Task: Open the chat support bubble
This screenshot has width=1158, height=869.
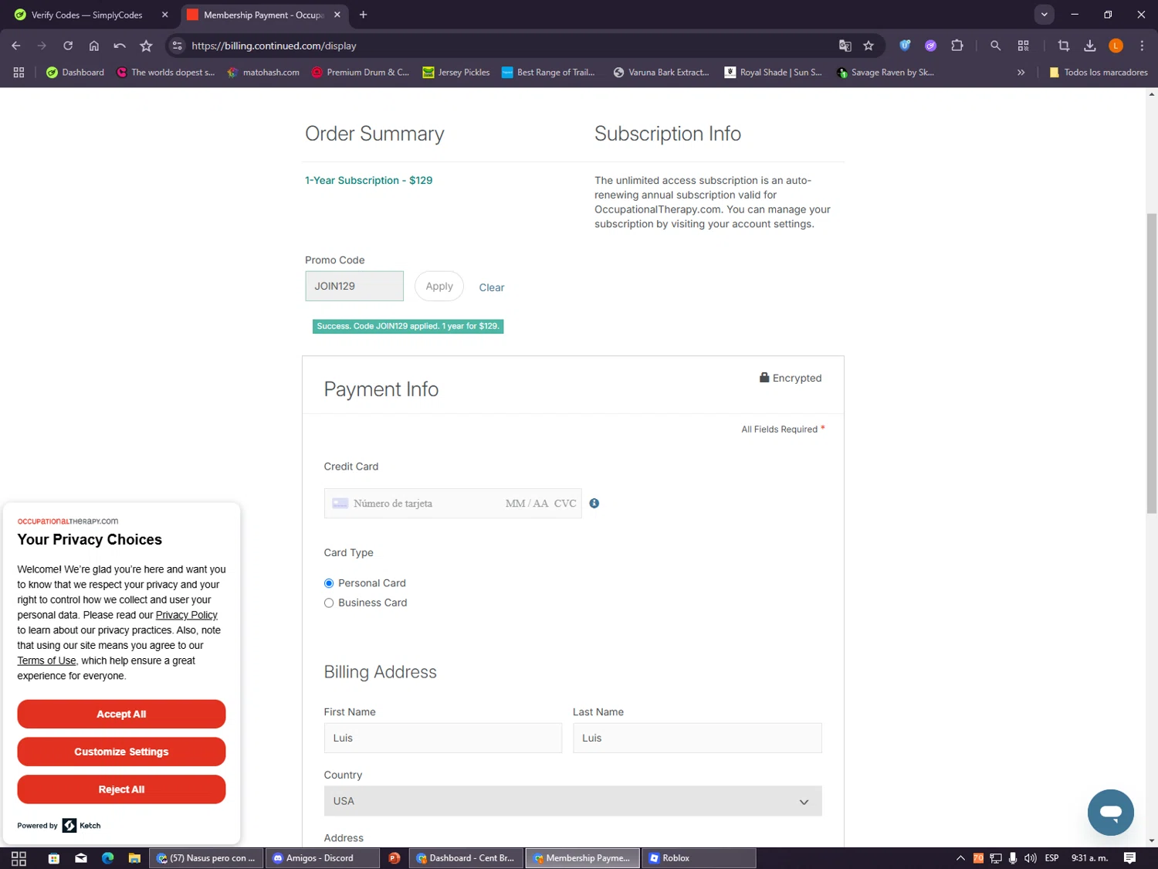Action: pos(1111,813)
